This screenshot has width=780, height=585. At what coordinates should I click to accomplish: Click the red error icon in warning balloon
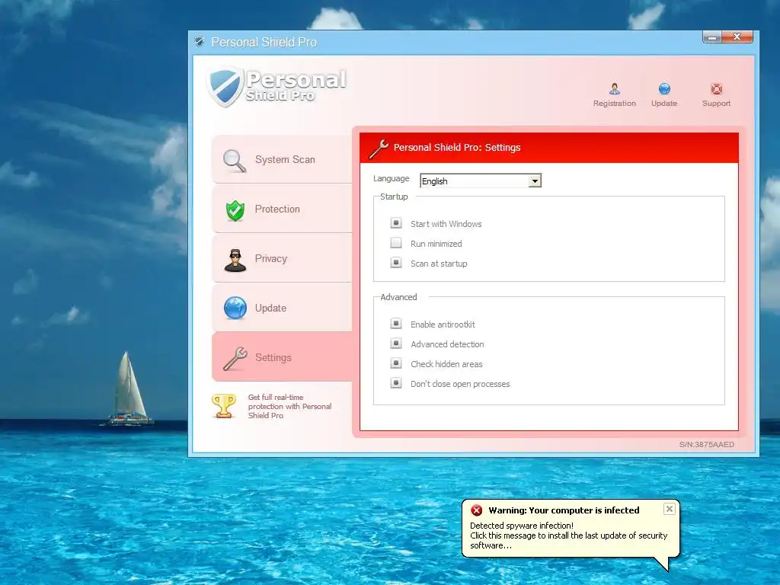coord(477,510)
